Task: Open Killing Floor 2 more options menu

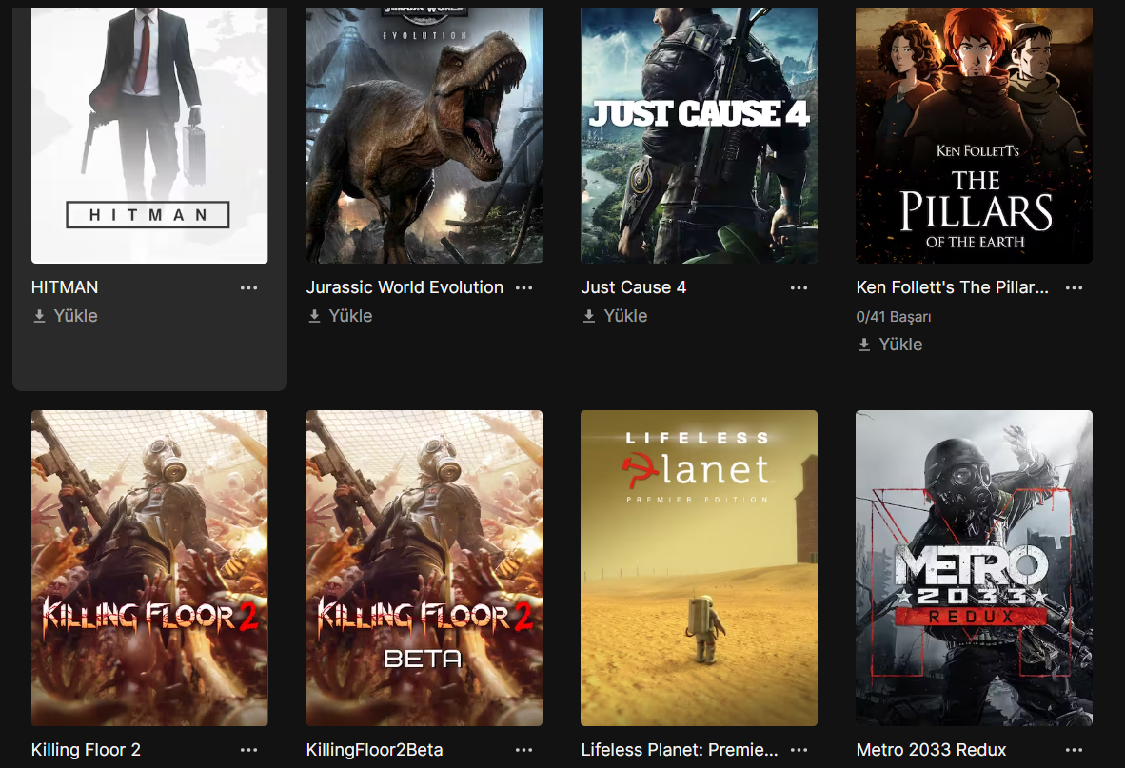Action: [x=249, y=749]
